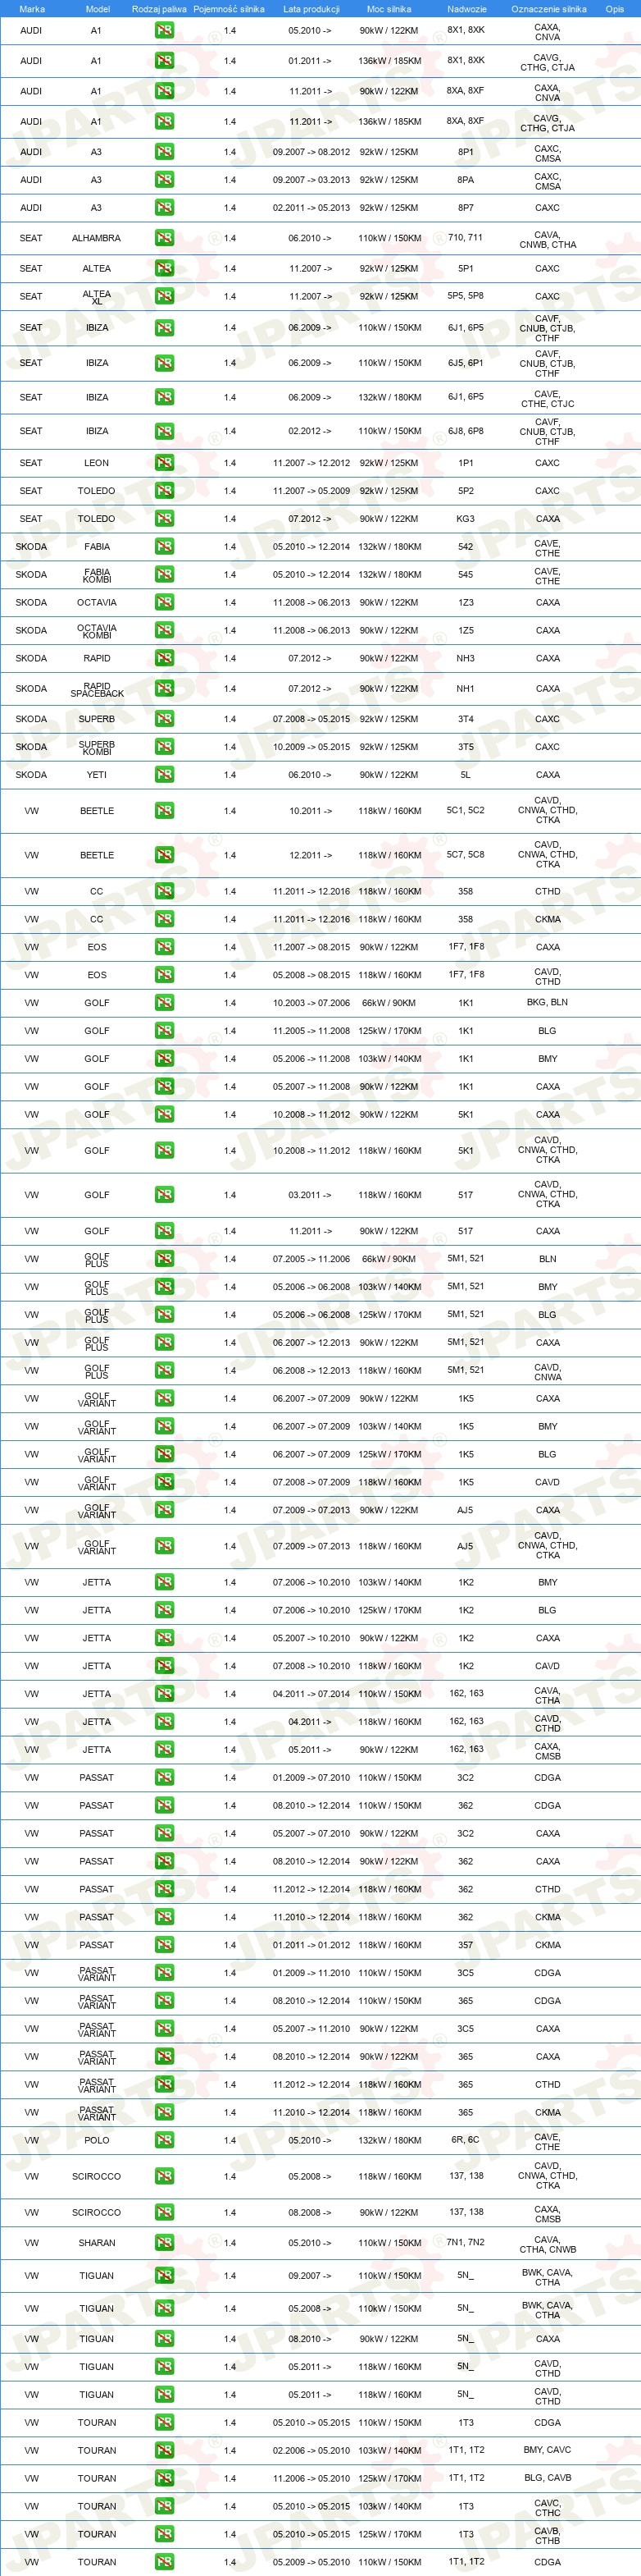The image size is (641, 2576).
Task: Click engine code BLG, CAVB cell
Action: [x=548, y=2479]
